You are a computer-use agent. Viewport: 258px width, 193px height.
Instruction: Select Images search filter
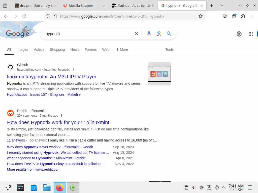point(22,50)
